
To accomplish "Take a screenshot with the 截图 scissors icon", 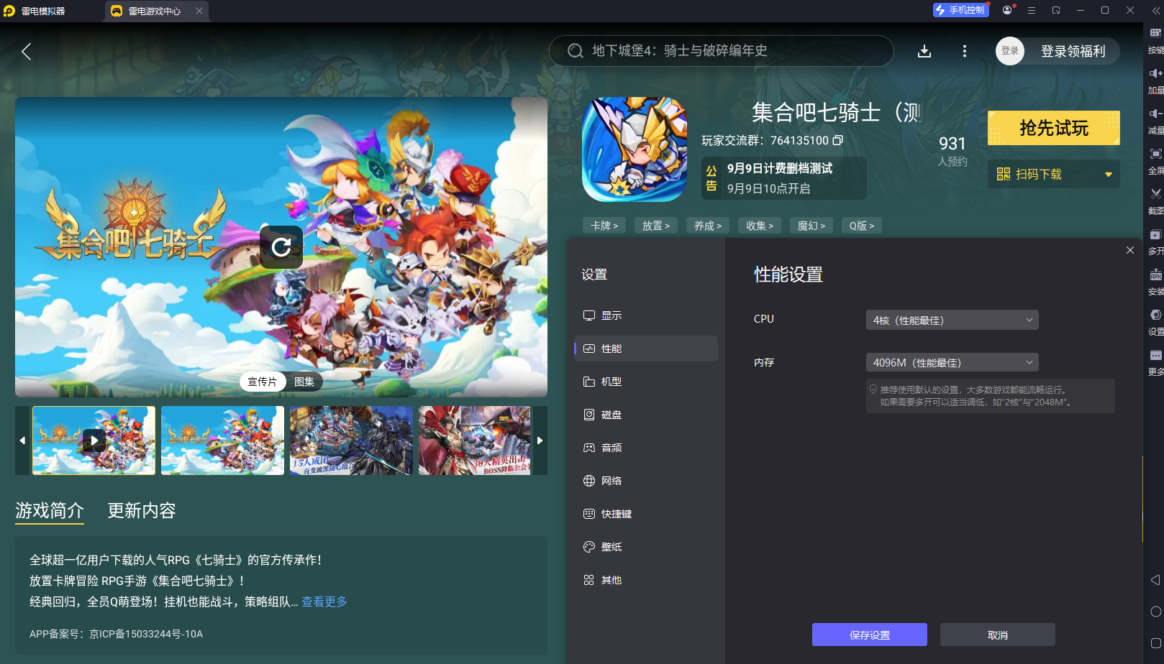I will (1155, 201).
